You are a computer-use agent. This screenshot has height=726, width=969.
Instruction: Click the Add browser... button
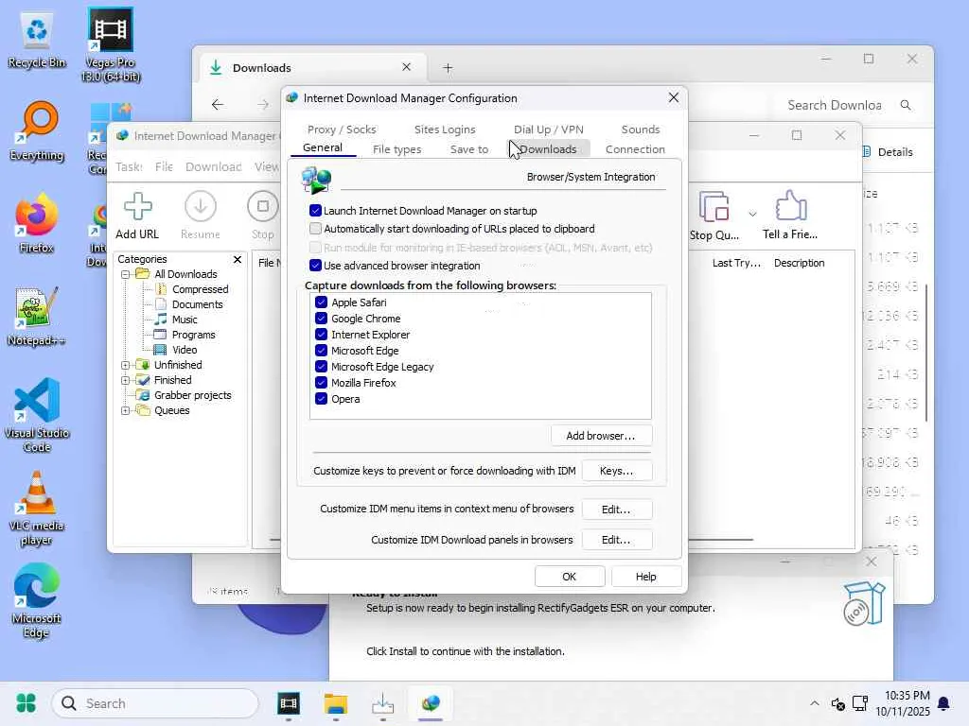[601, 435]
